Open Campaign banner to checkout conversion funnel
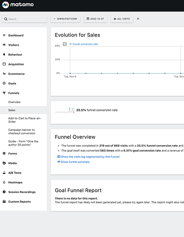Screen dimensions: 184x237 coord(22,131)
